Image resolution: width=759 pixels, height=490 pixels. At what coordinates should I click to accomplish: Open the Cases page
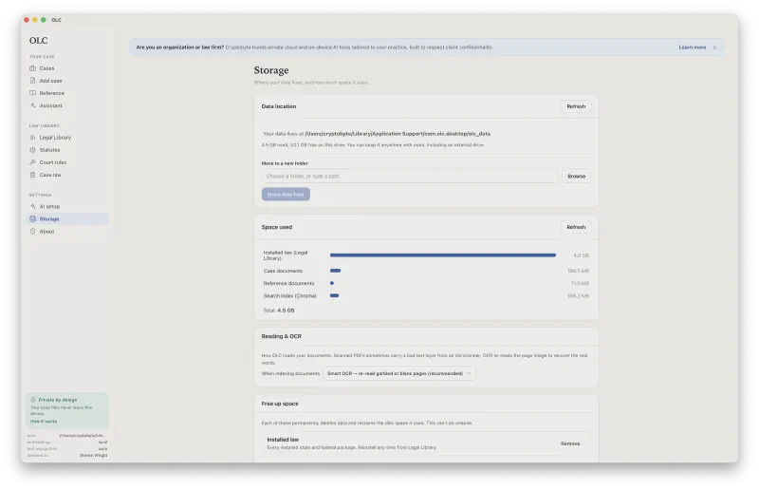tap(67, 68)
